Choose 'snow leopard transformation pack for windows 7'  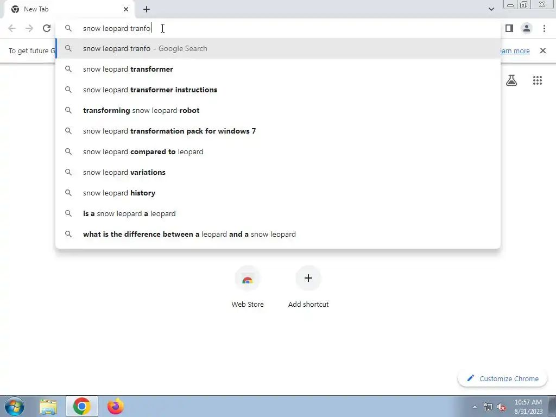[x=278, y=131]
